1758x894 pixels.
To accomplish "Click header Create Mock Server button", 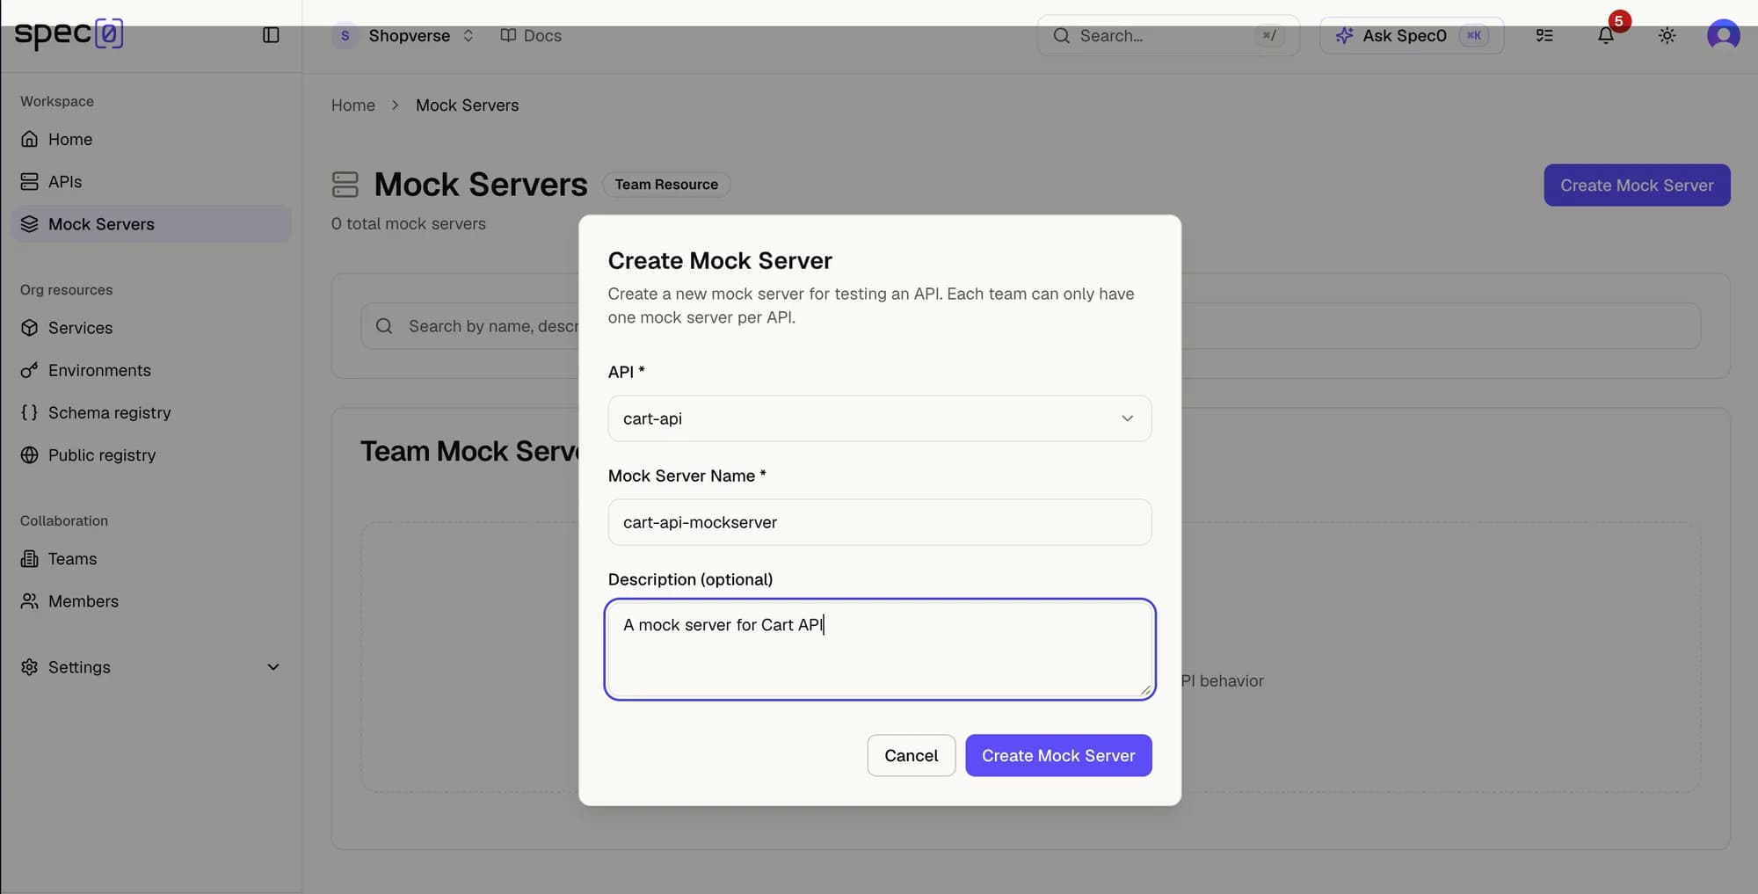I will pos(1637,185).
